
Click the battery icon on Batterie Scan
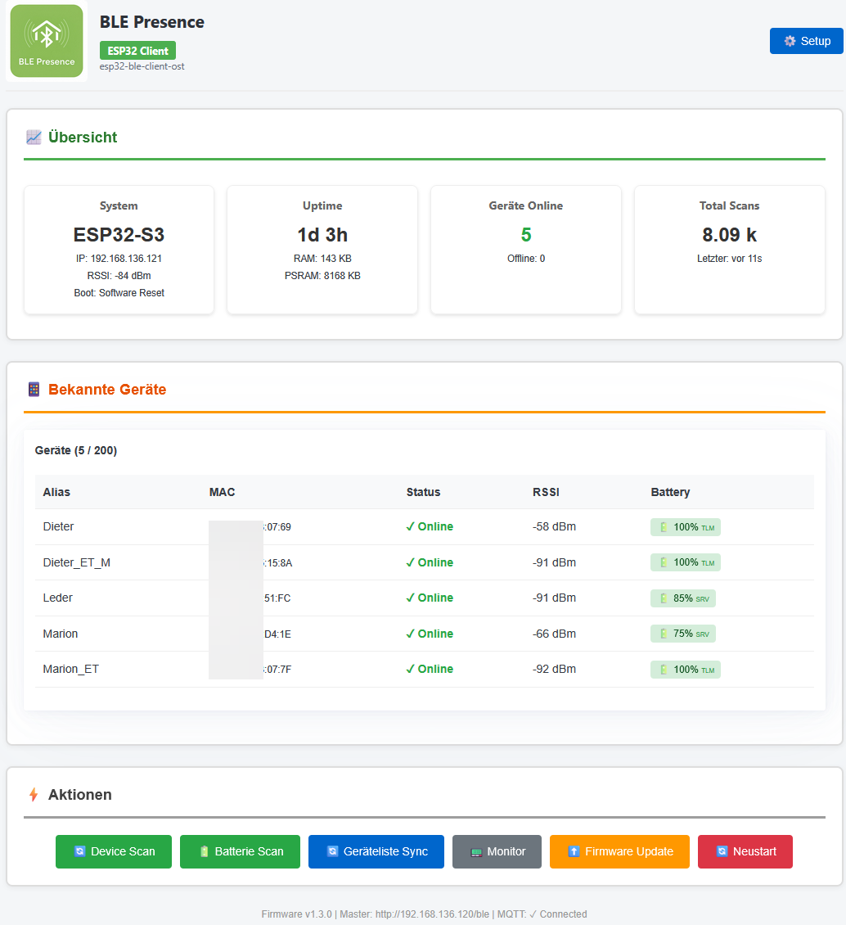(204, 851)
